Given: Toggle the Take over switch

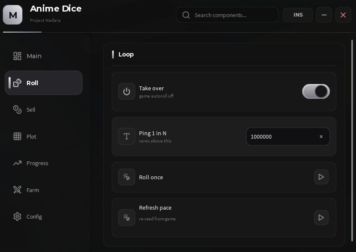Looking at the screenshot, I should click(x=316, y=92).
